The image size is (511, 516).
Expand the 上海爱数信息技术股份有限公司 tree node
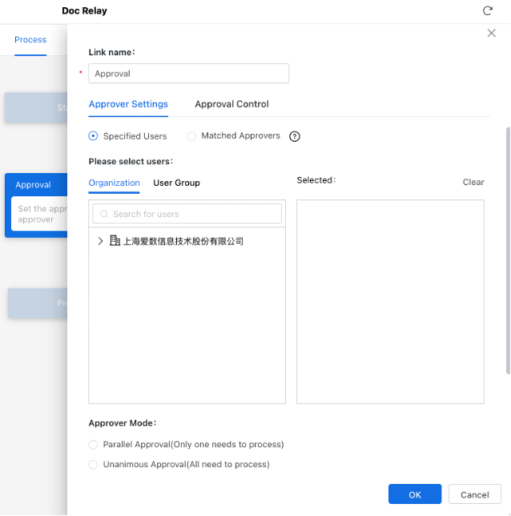click(100, 240)
